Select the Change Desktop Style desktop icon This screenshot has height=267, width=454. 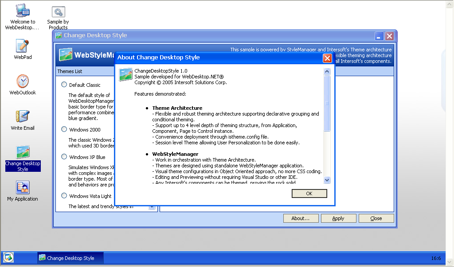coord(23,152)
